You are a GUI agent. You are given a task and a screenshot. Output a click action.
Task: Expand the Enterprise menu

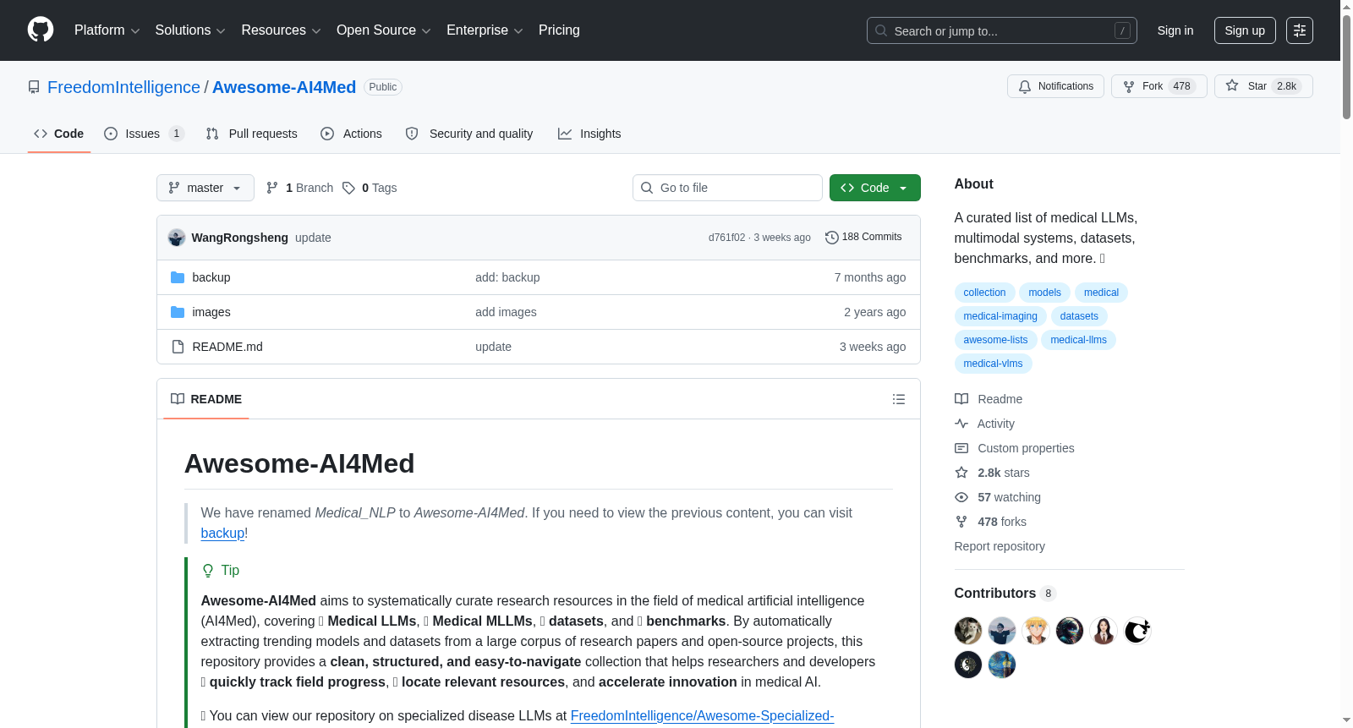point(485,30)
